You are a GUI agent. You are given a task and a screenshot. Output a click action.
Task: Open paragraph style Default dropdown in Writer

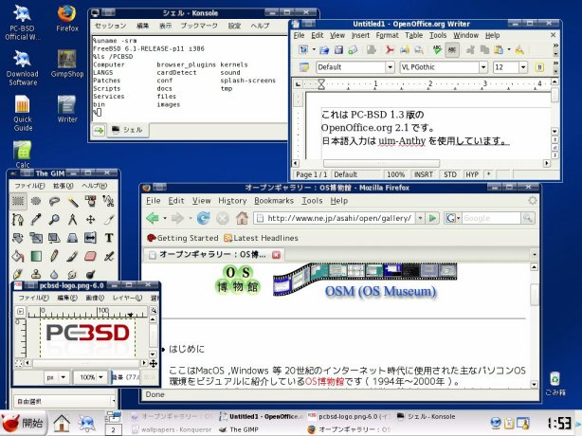coord(390,67)
